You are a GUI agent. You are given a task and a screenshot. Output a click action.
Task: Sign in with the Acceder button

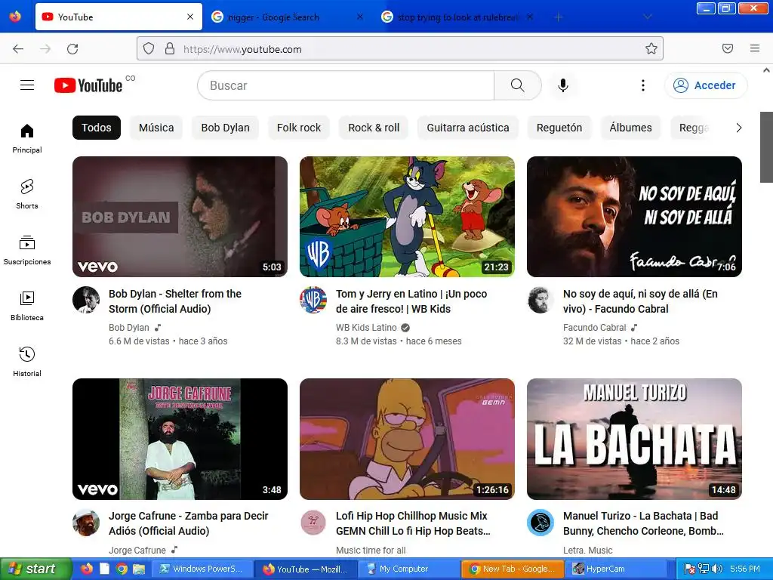[706, 85]
